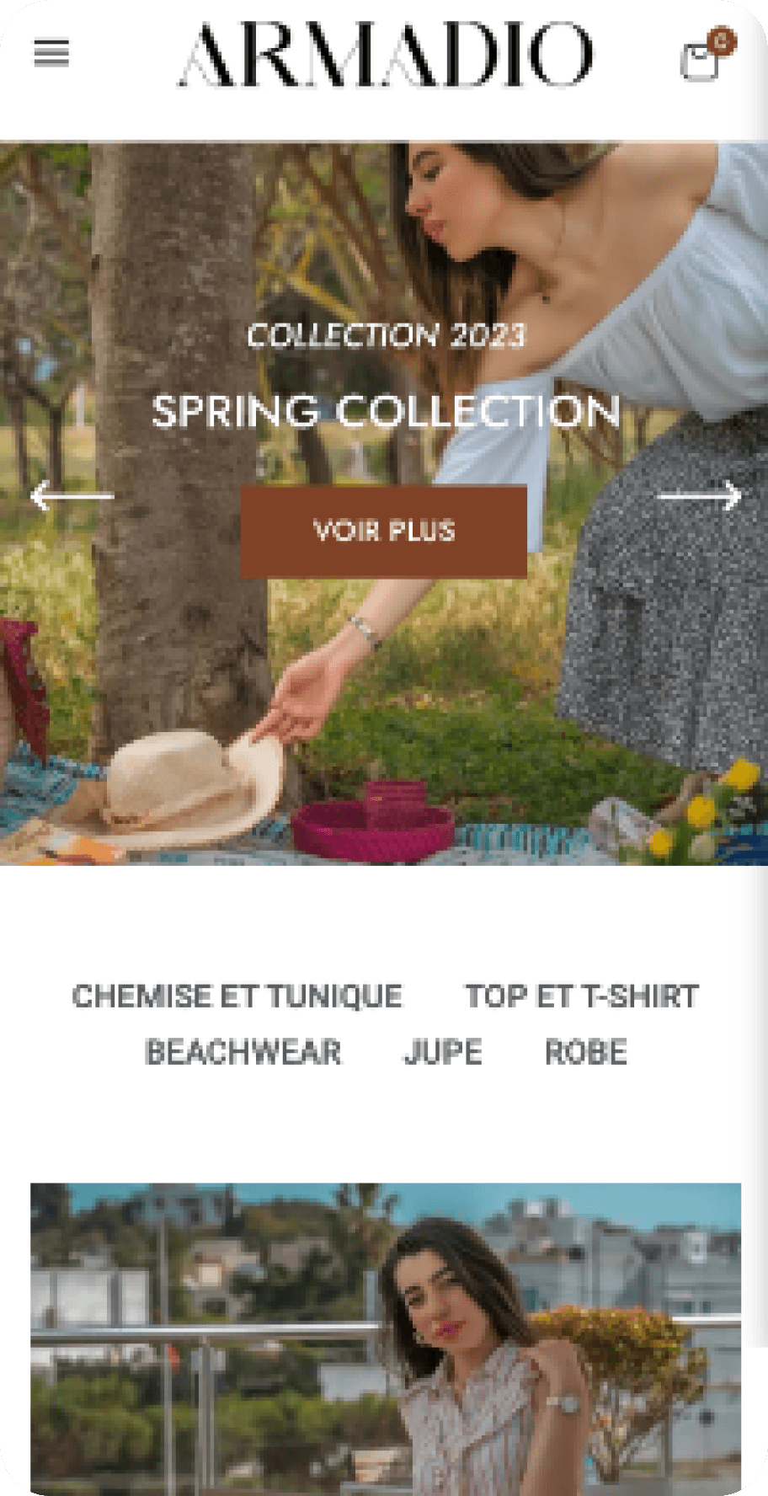Advance to next slide with right arrow

(x=699, y=496)
